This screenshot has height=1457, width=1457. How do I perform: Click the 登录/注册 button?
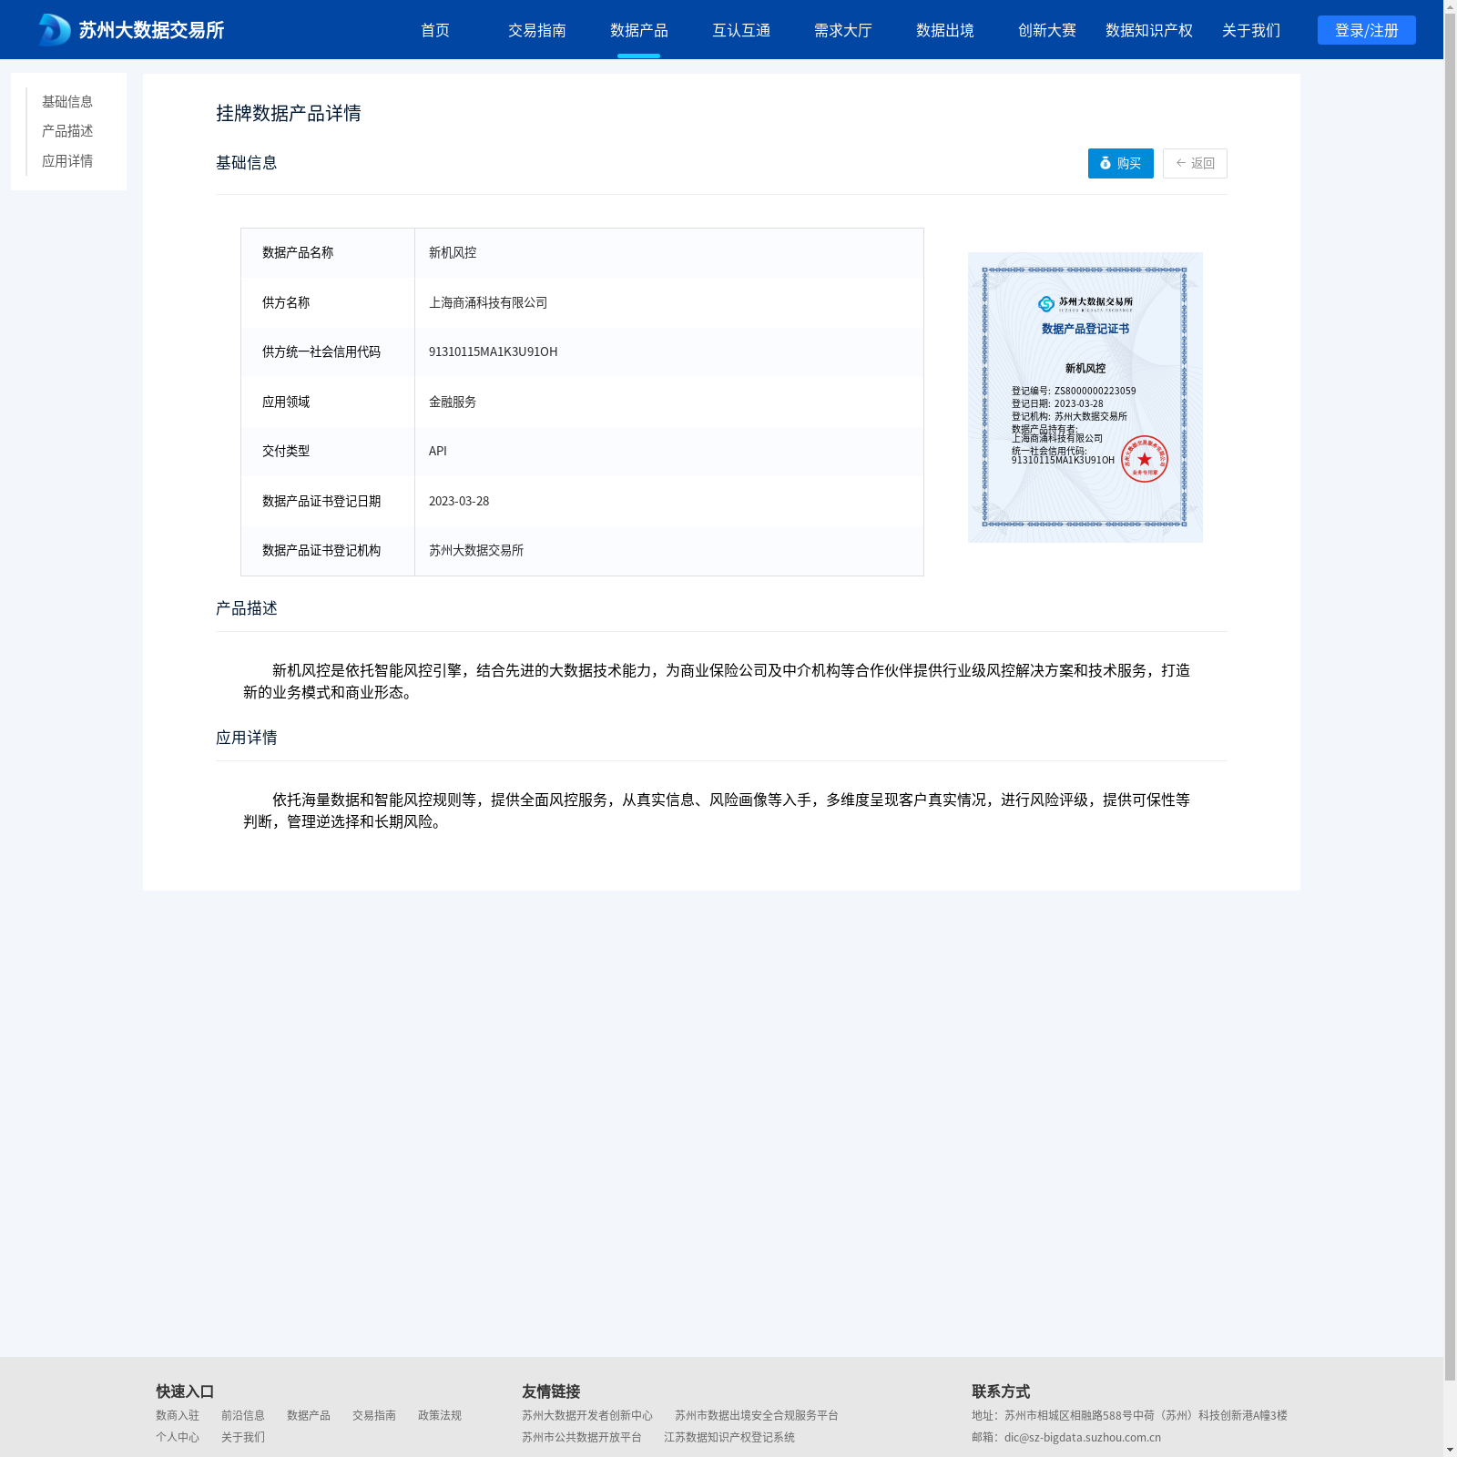1367,30
